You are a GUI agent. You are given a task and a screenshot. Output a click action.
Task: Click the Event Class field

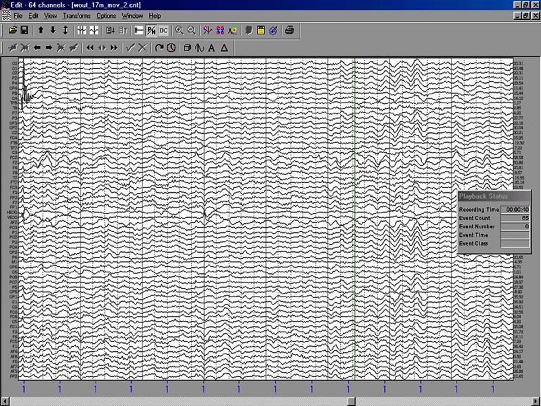515,244
